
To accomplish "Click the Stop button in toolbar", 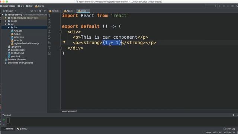I will 232,6.
